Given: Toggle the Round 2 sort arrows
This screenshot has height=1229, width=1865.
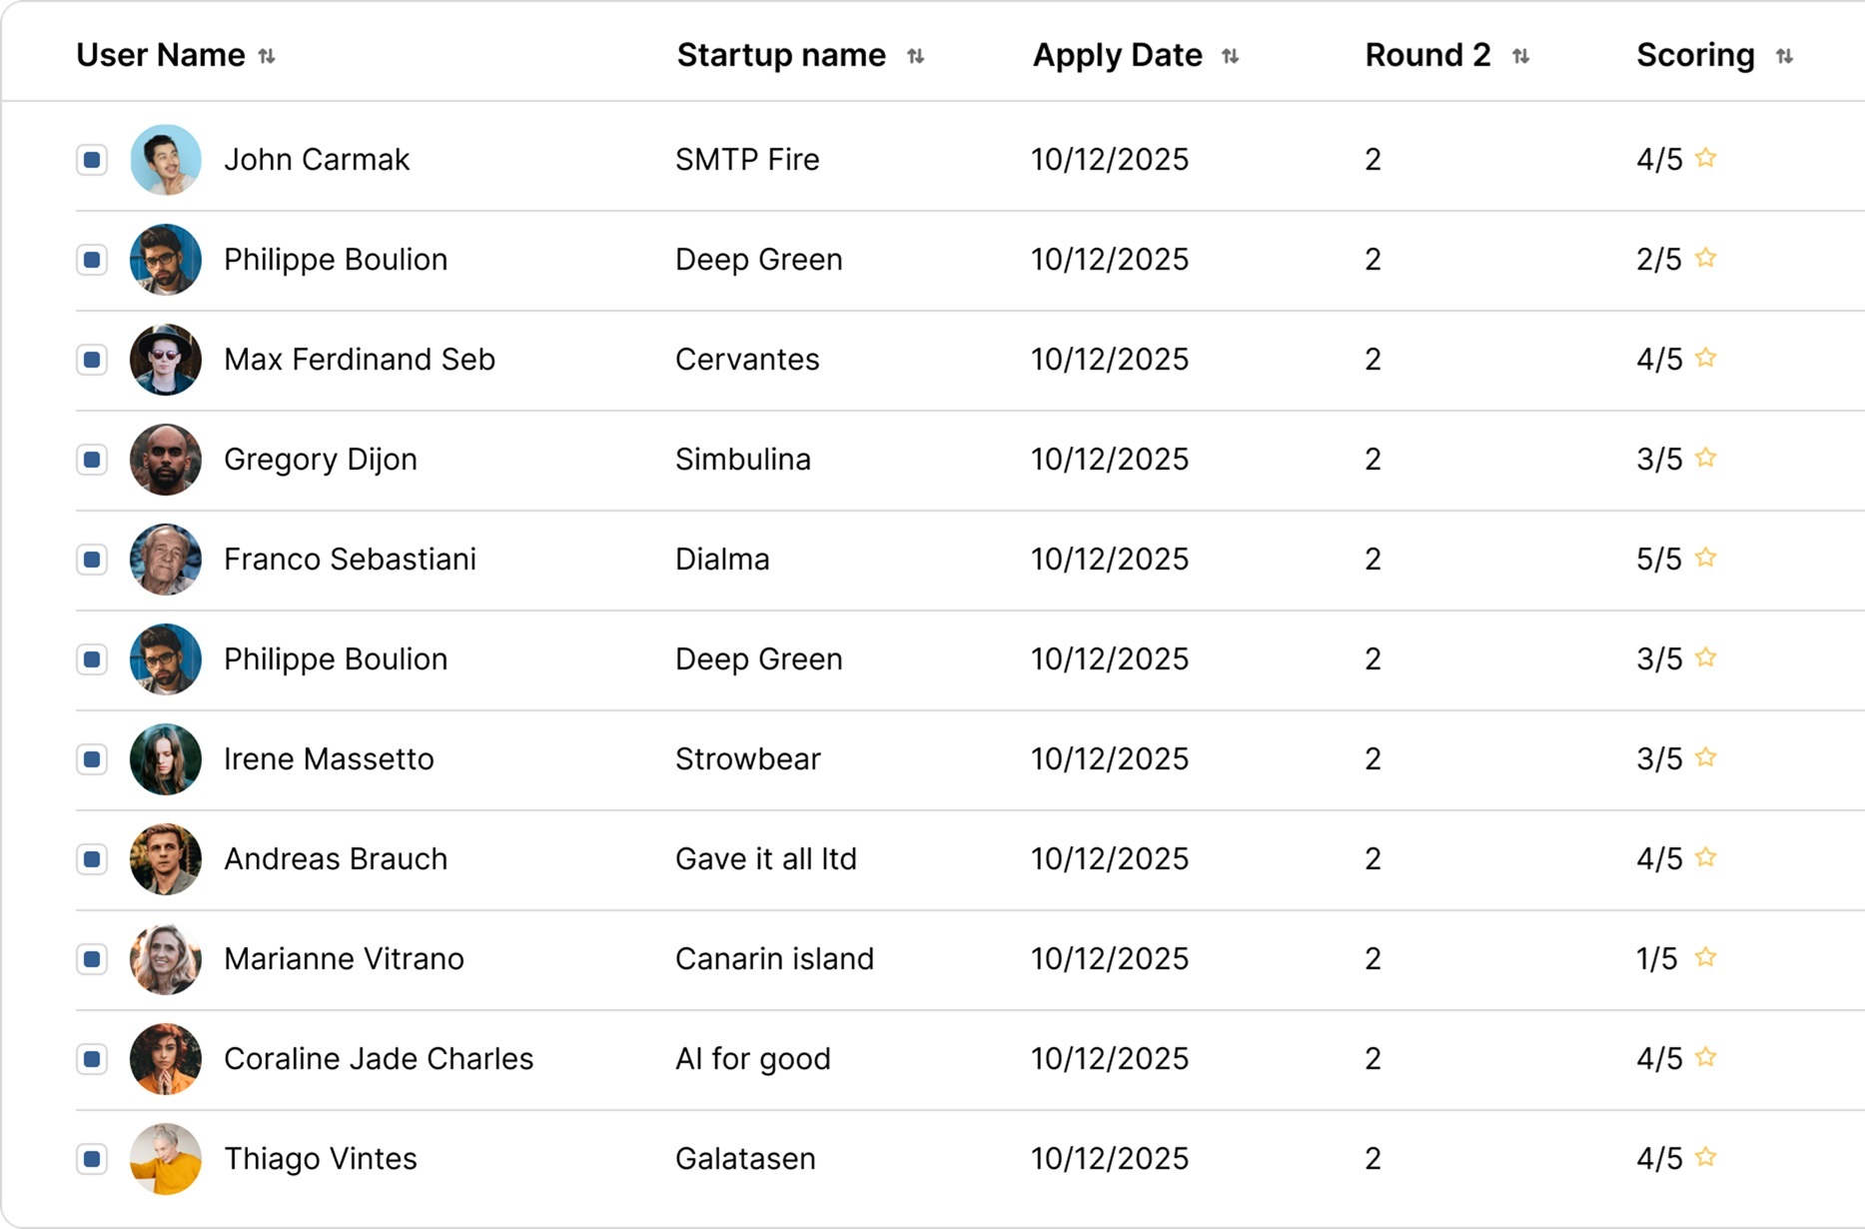Looking at the screenshot, I should [x=1520, y=56].
